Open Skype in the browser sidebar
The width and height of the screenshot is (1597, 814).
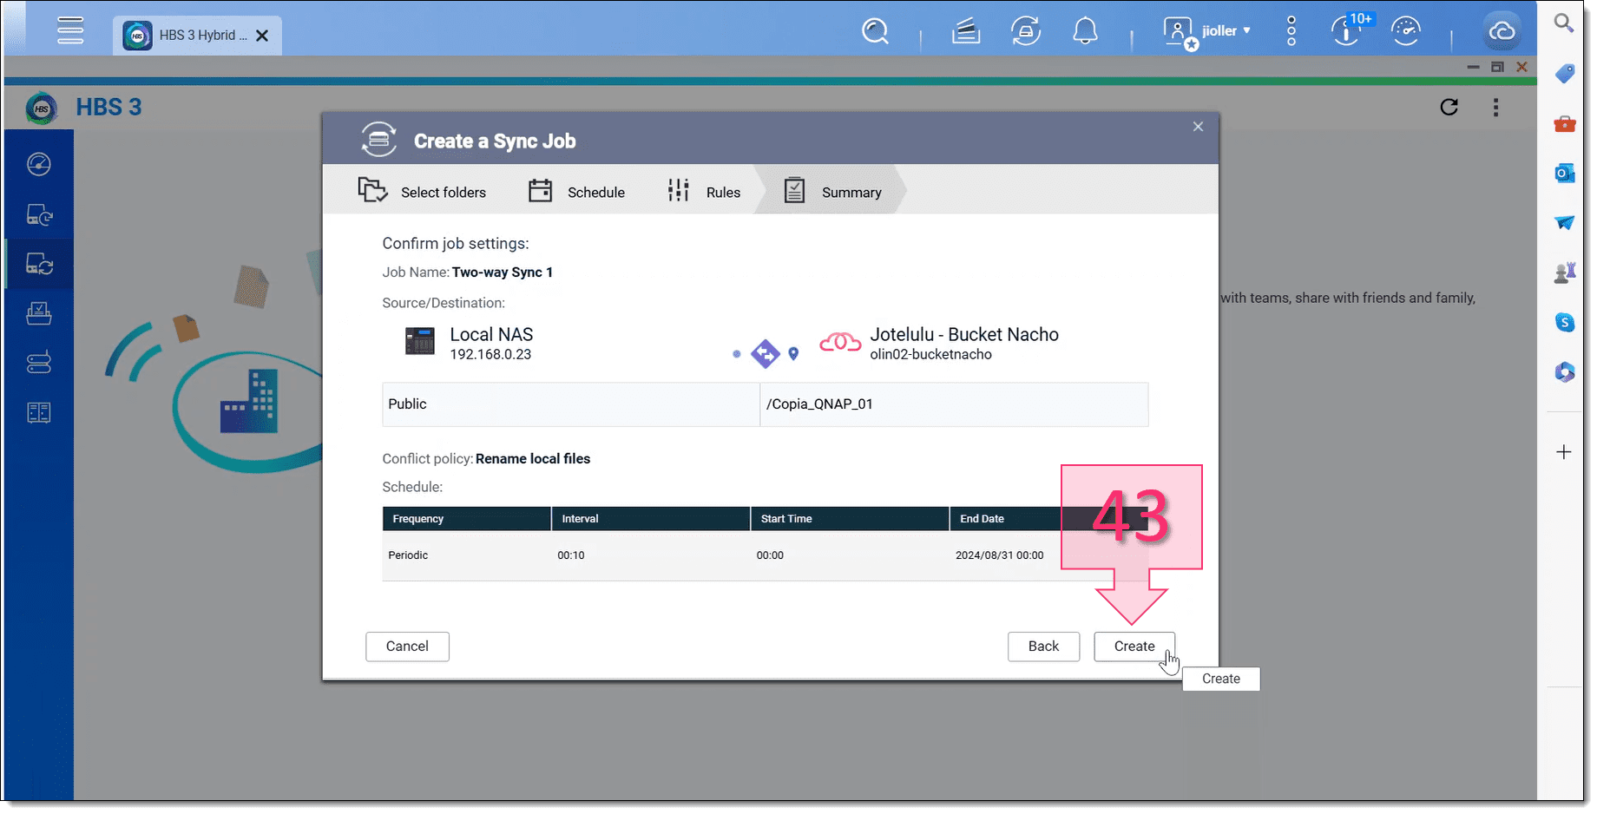1564,323
